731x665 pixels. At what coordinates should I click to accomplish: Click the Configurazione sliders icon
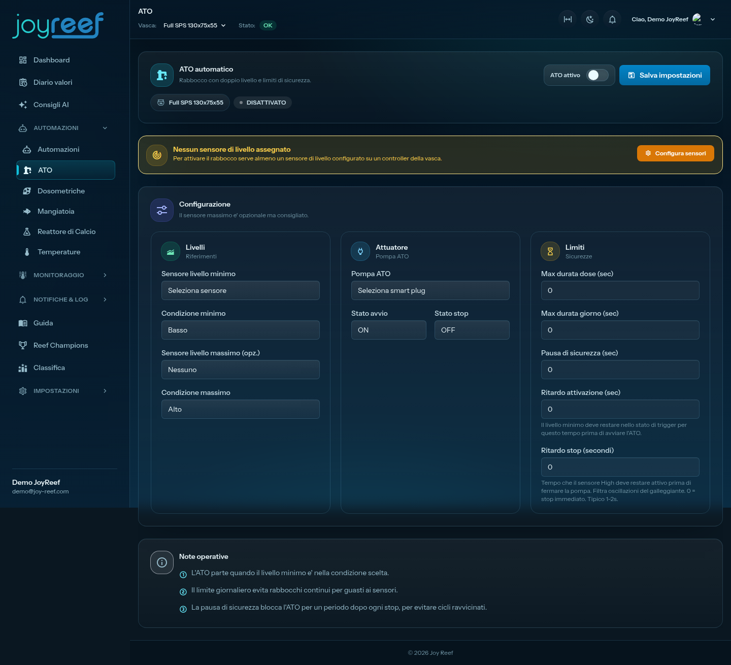click(x=162, y=210)
